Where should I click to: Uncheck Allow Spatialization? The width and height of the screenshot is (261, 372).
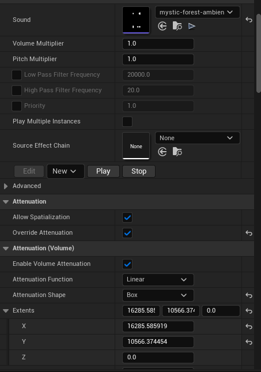(127, 217)
